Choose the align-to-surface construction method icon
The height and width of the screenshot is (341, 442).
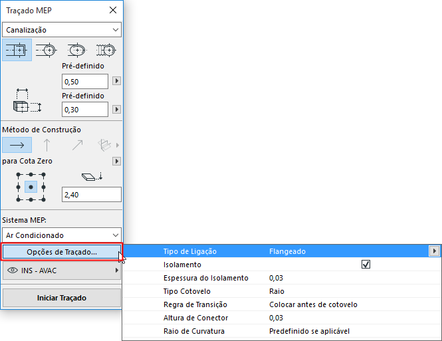click(x=104, y=145)
